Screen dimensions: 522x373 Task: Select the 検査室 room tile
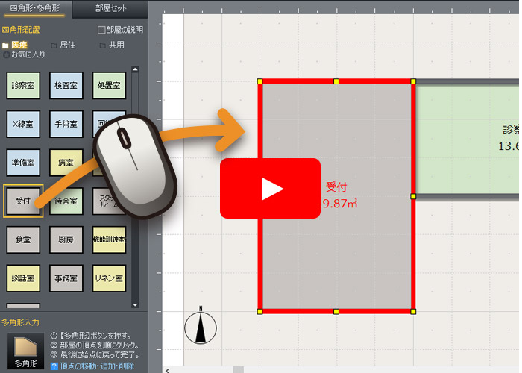(x=66, y=86)
